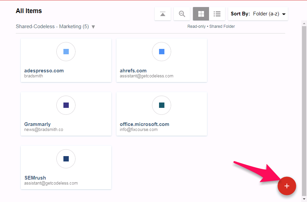
Task: Open the Sort By dropdown
Action: (x=258, y=14)
